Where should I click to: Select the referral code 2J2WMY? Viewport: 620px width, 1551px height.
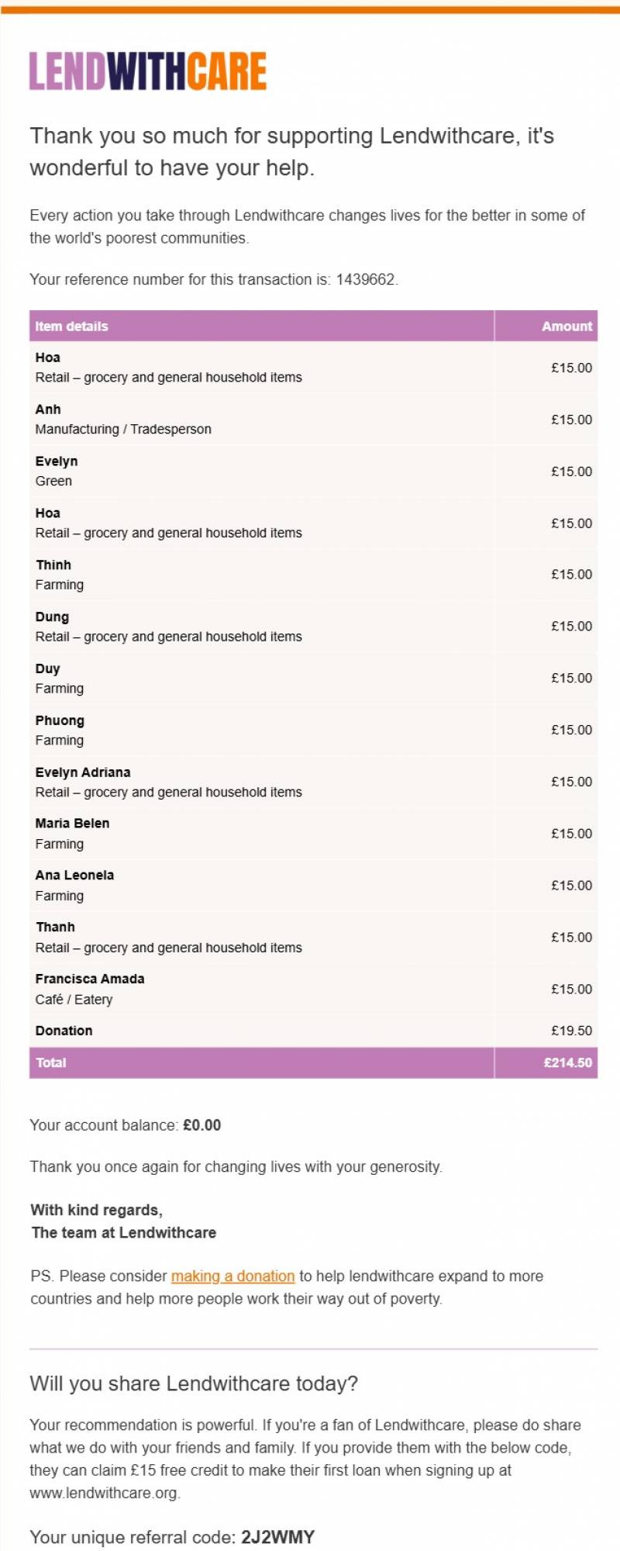tap(277, 1536)
